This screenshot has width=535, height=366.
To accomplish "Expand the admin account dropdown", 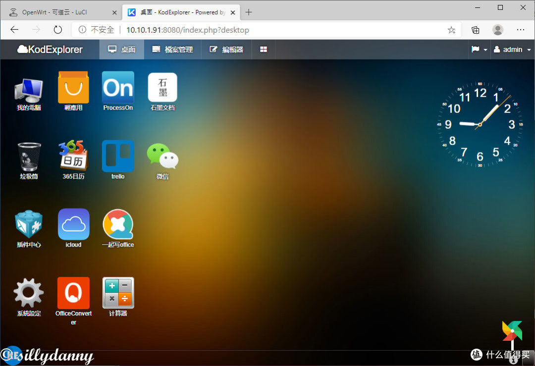I will [x=512, y=49].
